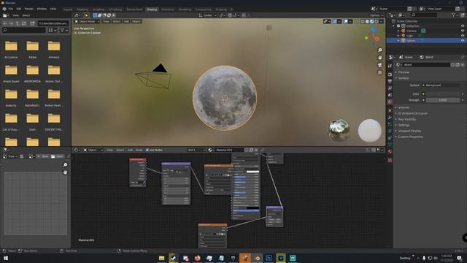The image size is (467, 263).
Task: Open Windows Start button
Action: click(x=5, y=258)
